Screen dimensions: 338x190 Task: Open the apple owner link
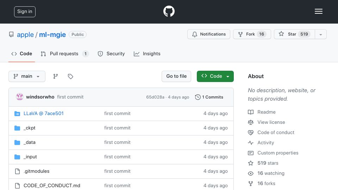click(x=25, y=34)
